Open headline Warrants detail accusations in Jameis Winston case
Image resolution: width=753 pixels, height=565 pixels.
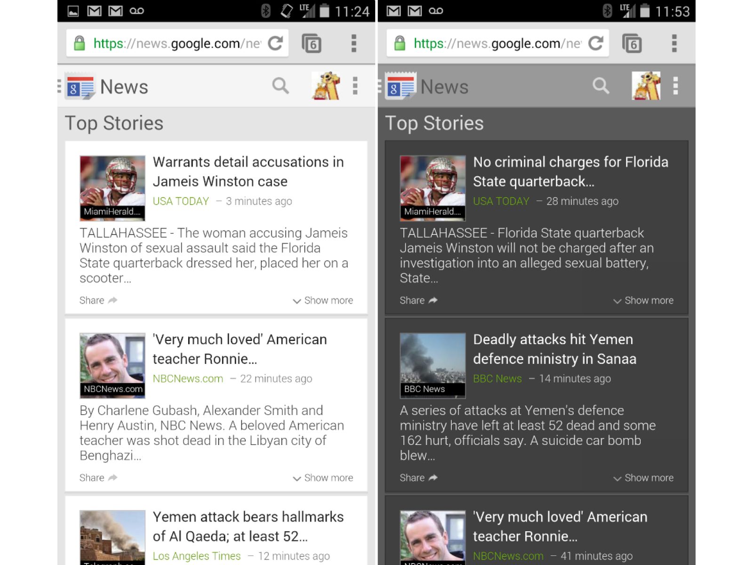point(248,171)
